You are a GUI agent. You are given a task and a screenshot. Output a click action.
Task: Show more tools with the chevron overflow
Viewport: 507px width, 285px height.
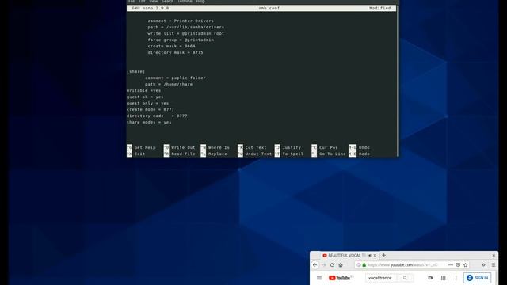(x=483, y=265)
